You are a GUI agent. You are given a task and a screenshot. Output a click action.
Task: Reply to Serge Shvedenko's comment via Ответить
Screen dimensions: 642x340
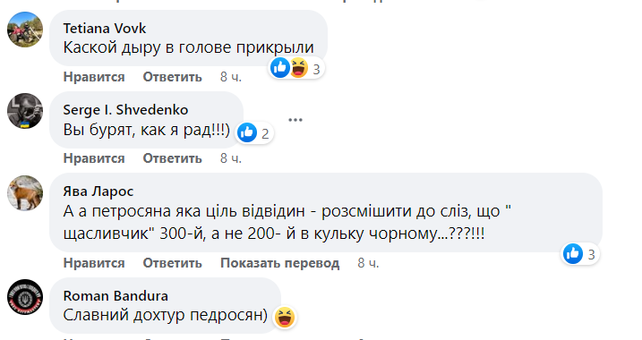[x=173, y=158]
